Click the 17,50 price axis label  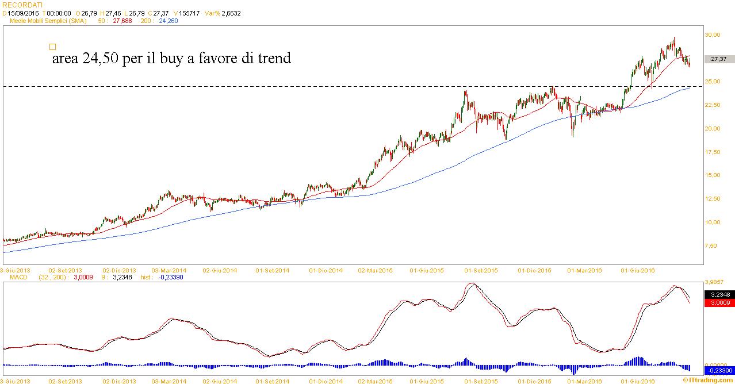[x=713, y=152]
